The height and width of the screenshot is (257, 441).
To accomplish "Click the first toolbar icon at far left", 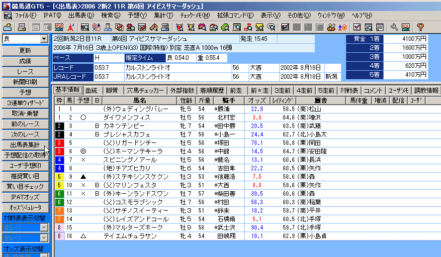I will [8, 27].
